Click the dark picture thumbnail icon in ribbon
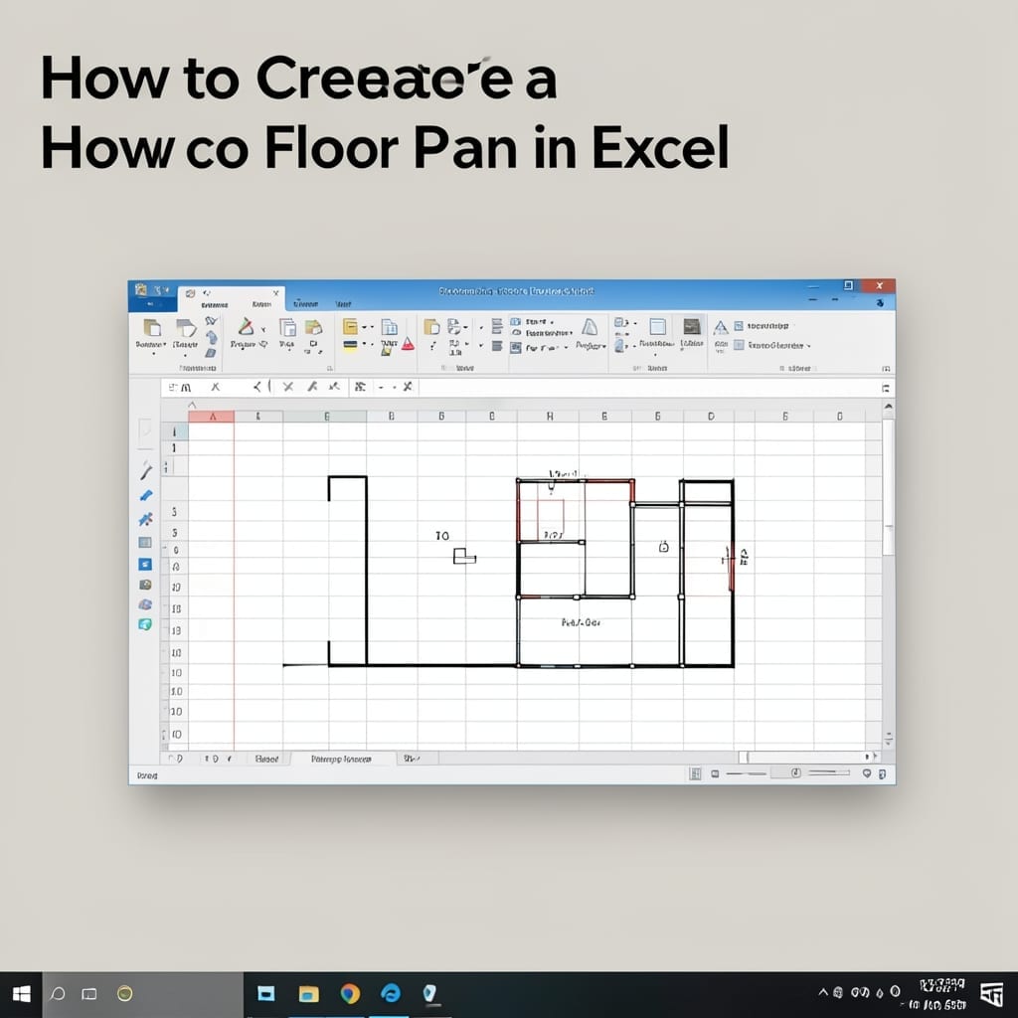Image resolution: width=1018 pixels, height=1018 pixels. point(692,326)
